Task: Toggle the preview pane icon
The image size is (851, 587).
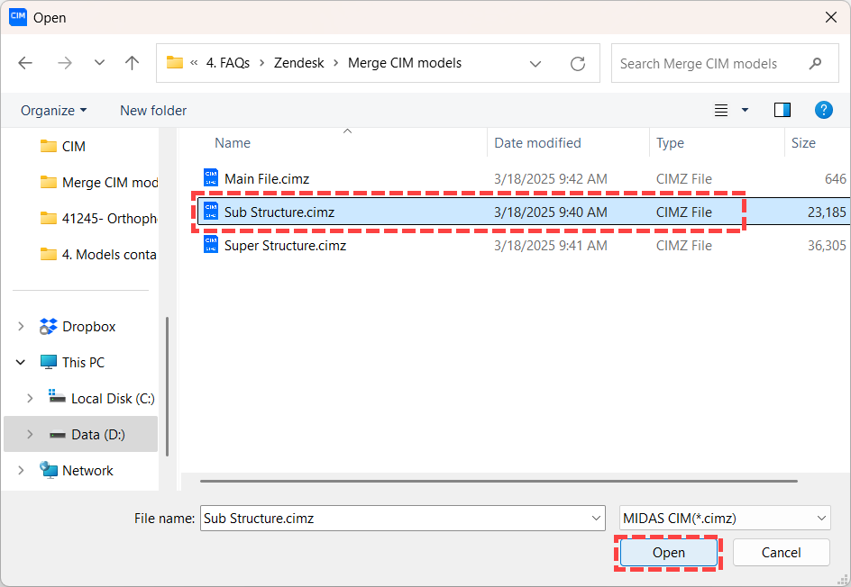Action: [x=782, y=110]
